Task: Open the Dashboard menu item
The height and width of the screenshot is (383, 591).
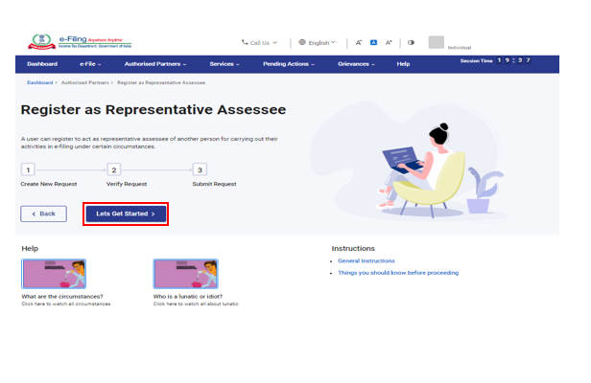Action: tap(42, 64)
